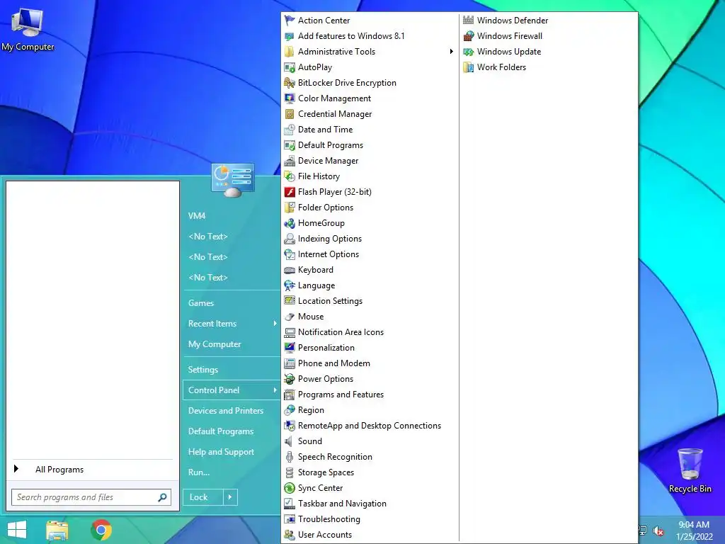This screenshot has width=725, height=544.
Task: Click the Speech Recognition microphone icon
Action: tap(290, 457)
